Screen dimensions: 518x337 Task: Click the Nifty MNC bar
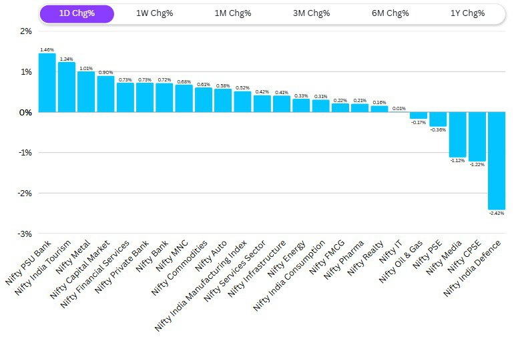coord(184,99)
